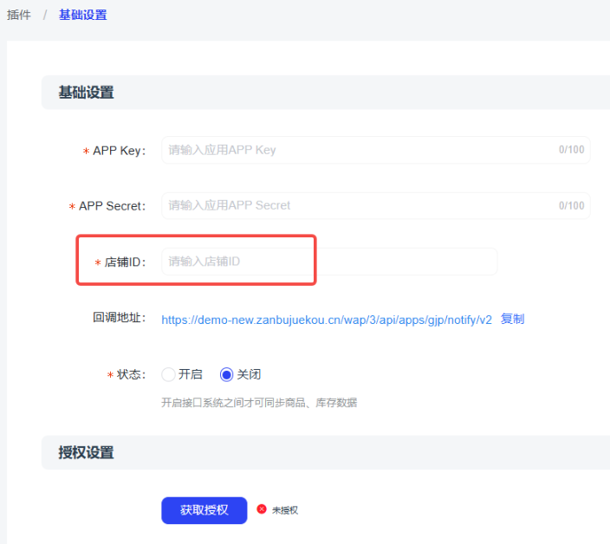The width and height of the screenshot is (610, 544).
Task: Focus the APP Key input field
Action: point(355,150)
